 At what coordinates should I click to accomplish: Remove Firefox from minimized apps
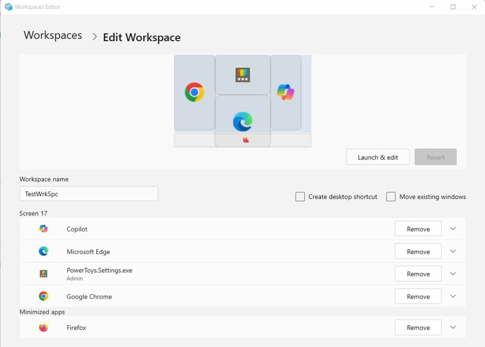pyautogui.click(x=418, y=327)
